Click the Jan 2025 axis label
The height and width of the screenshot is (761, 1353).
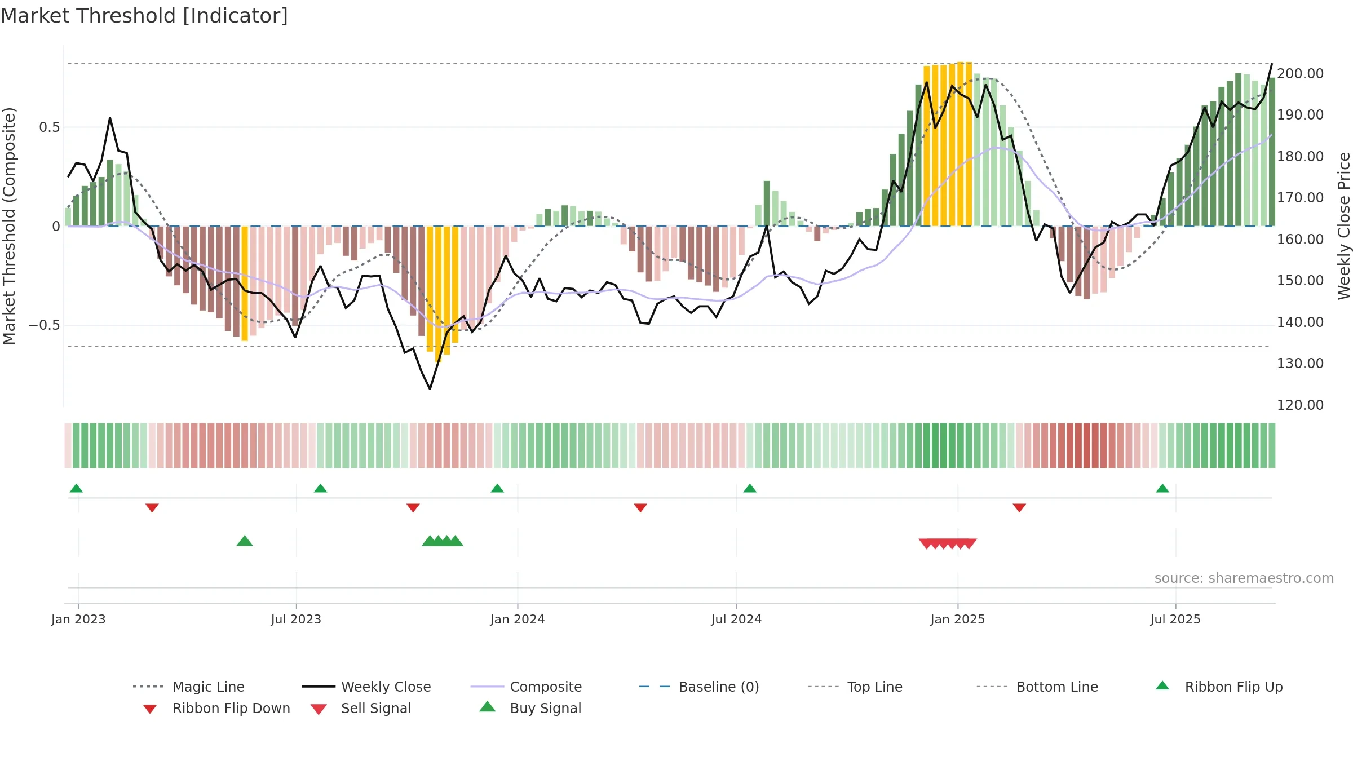tap(958, 620)
